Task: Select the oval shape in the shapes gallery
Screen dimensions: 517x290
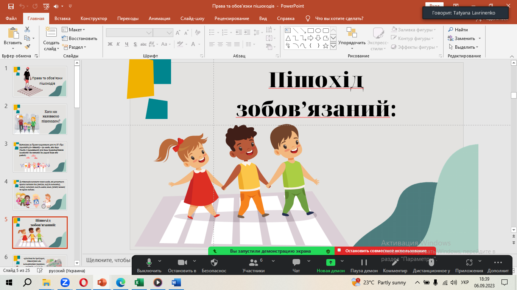Action: tap(318, 31)
